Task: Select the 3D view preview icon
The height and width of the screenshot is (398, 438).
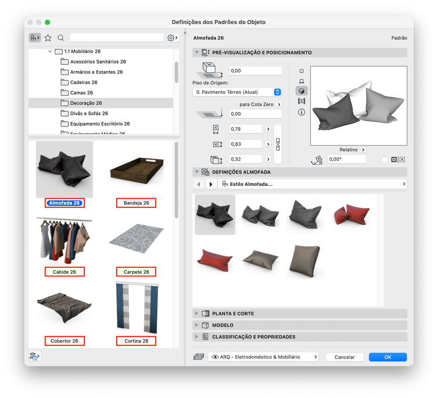Action: click(x=301, y=91)
